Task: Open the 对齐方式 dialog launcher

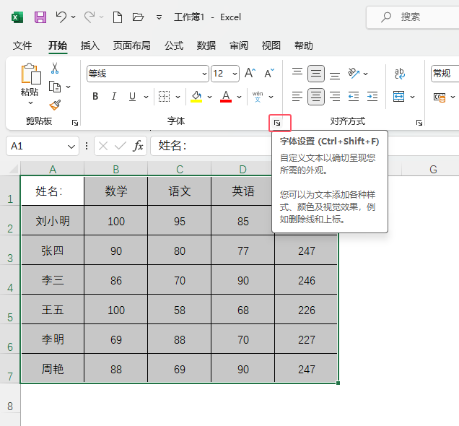Action: tap(419, 123)
